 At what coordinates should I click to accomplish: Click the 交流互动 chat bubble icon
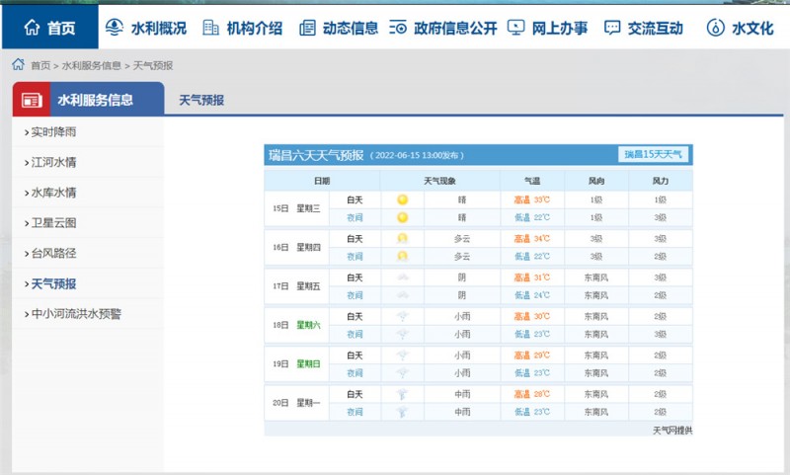(x=612, y=28)
